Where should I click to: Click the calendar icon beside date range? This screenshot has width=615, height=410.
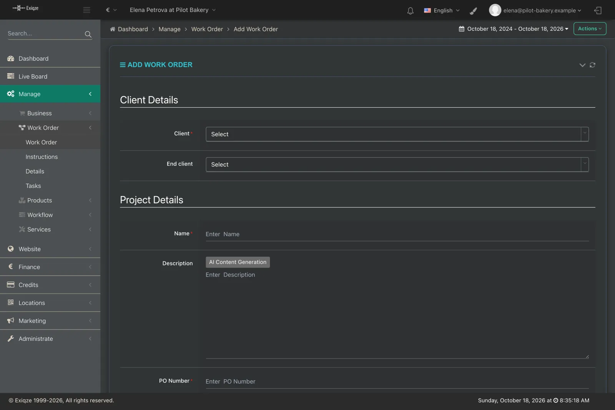tap(462, 29)
